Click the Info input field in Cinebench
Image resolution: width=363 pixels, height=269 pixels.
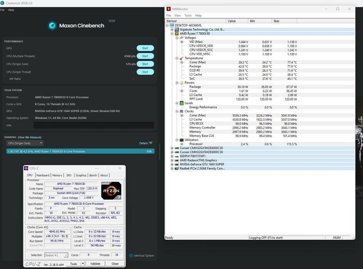coord(94,125)
